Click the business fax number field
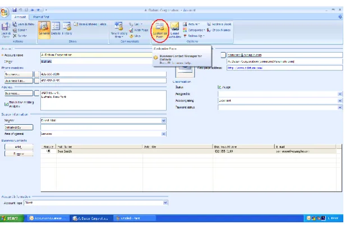345x226 pixels. click(x=103, y=81)
